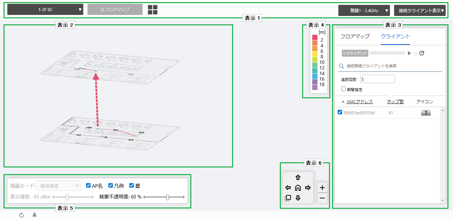Enable the 期間指定 checkbox
Image resolution: width=453 pixels, height=221 pixels.
(344, 89)
